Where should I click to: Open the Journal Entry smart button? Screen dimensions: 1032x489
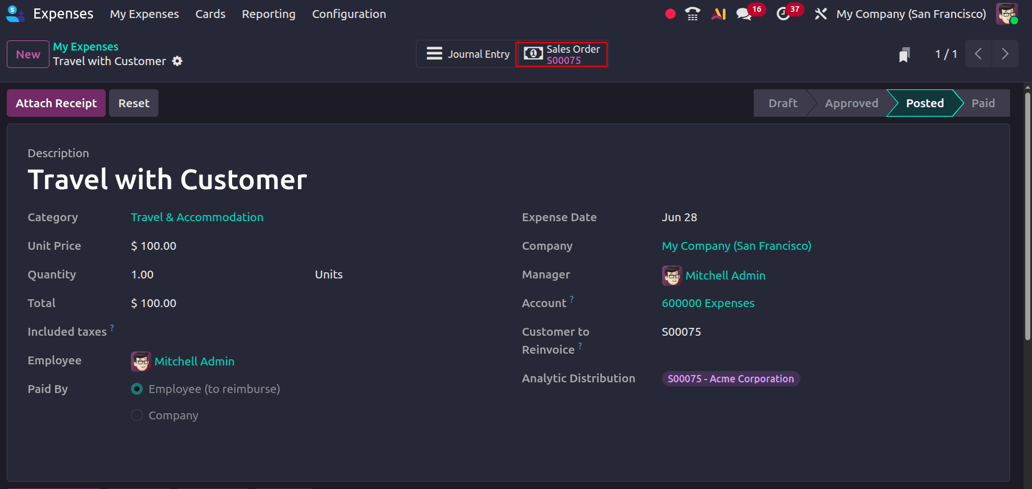point(467,54)
